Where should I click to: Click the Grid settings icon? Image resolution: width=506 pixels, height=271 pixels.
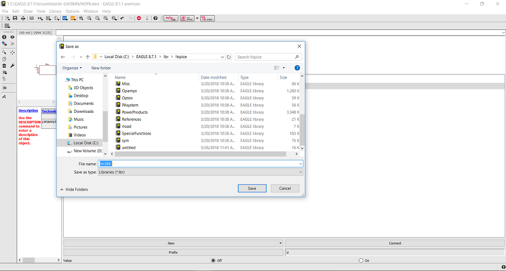7,26
